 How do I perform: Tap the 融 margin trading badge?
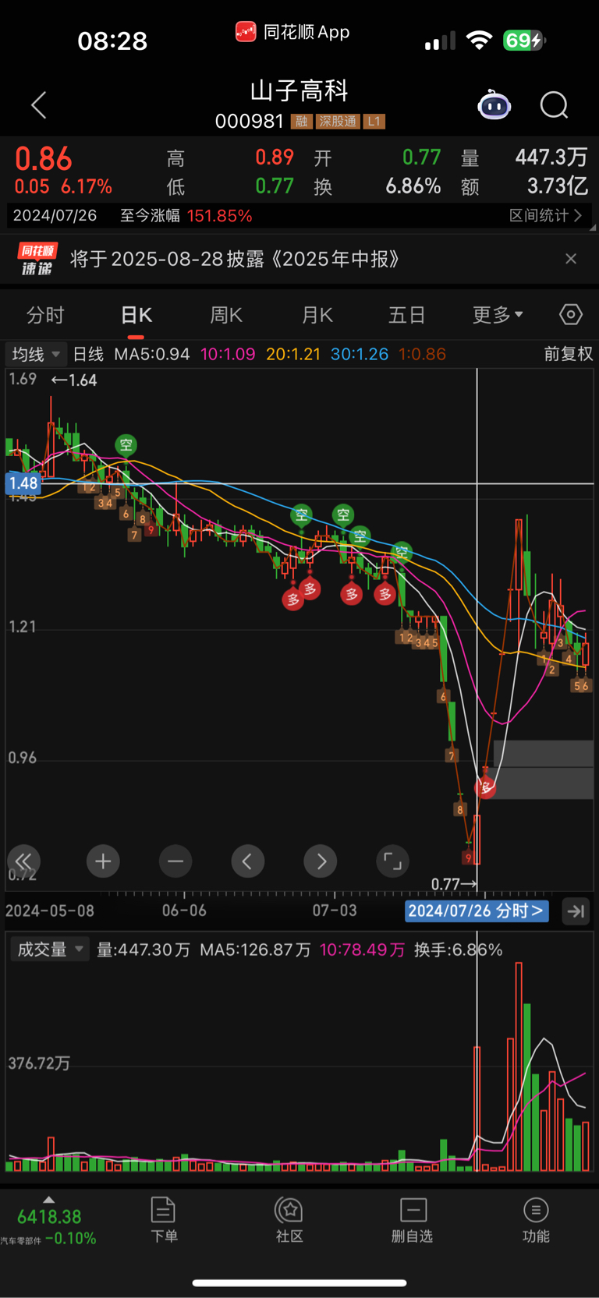point(301,122)
